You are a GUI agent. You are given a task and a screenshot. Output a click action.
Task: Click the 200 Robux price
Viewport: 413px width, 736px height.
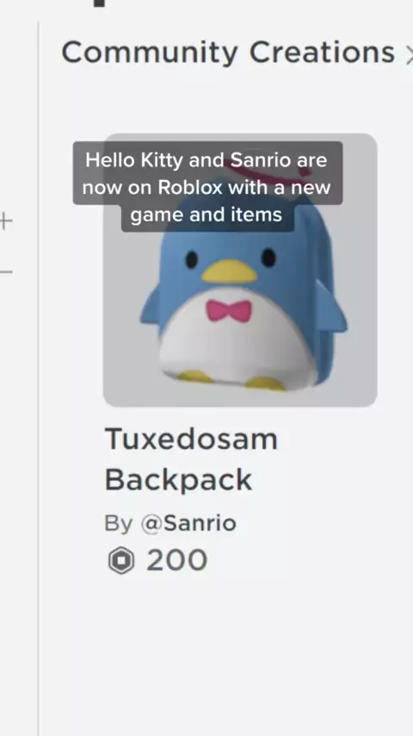coord(176,560)
